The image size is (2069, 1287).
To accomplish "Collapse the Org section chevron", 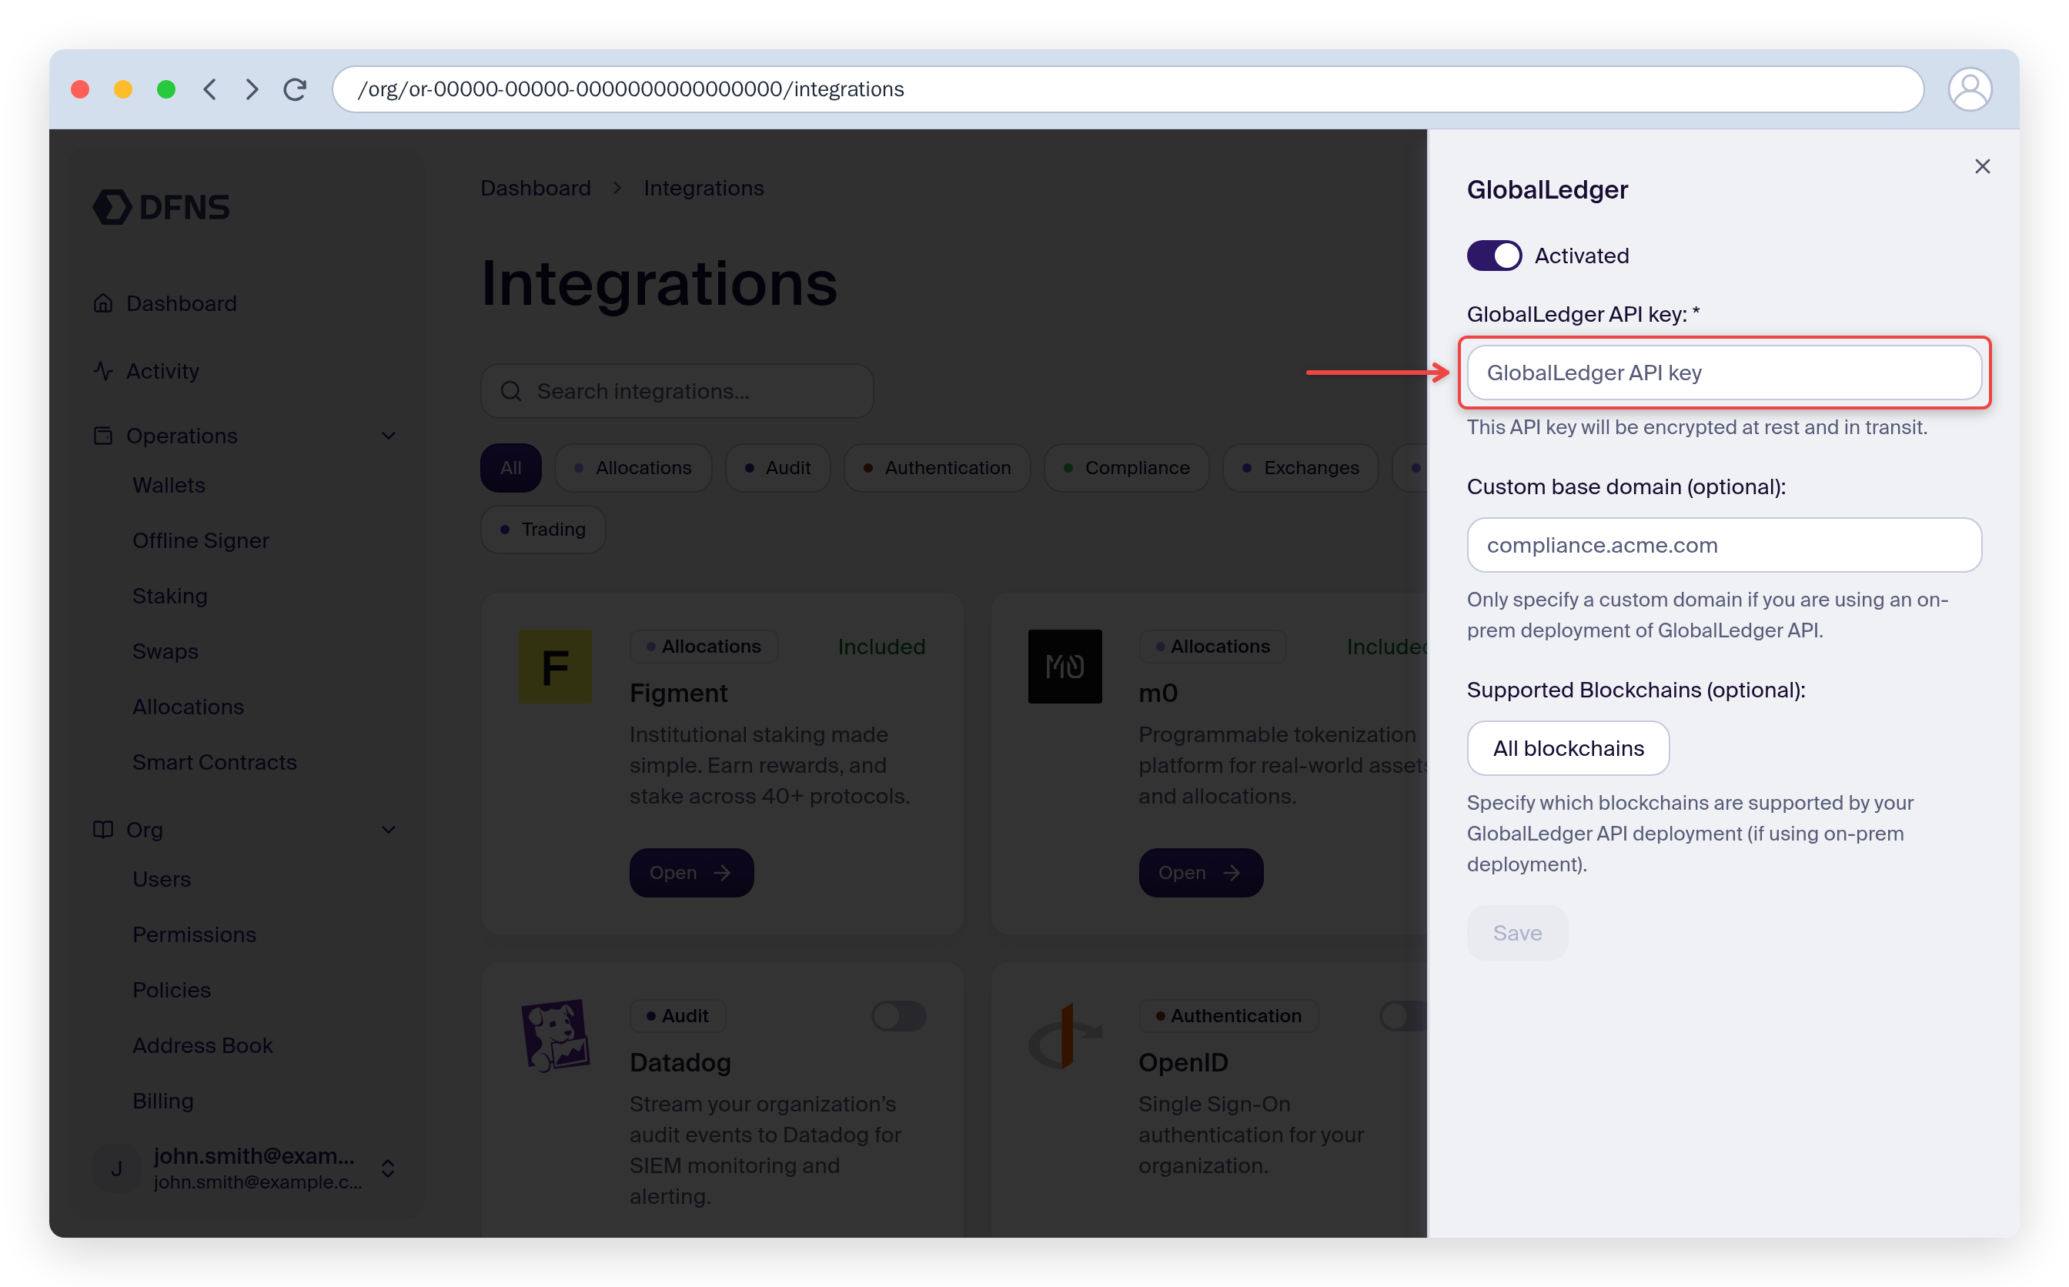I will pyautogui.click(x=389, y=830).
